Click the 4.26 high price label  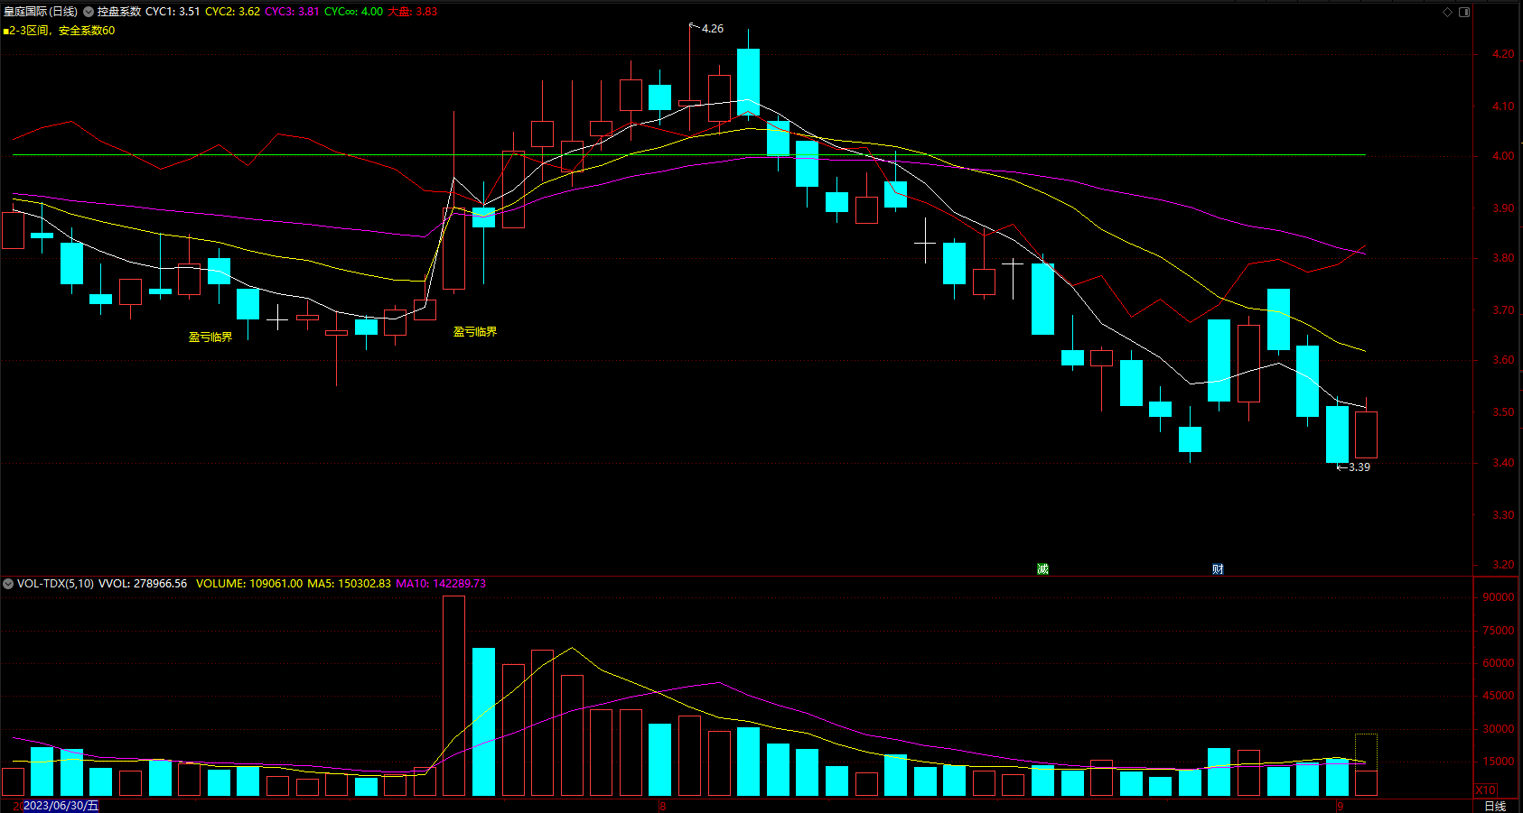[x=713, y=29]
